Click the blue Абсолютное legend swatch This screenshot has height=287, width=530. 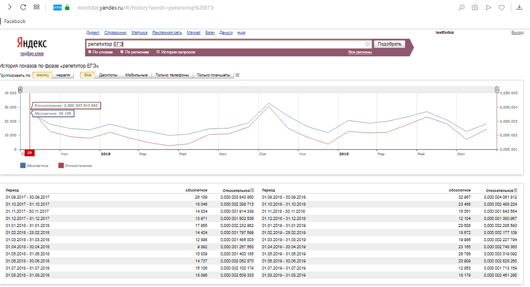click(23, 166)
